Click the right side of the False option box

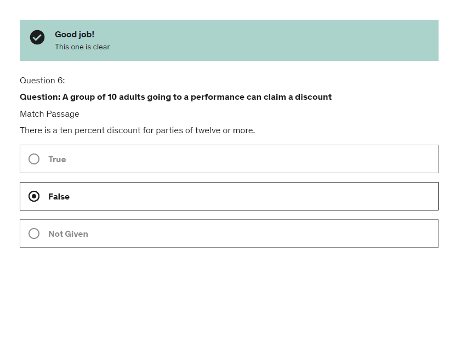(x=384, y=196)
